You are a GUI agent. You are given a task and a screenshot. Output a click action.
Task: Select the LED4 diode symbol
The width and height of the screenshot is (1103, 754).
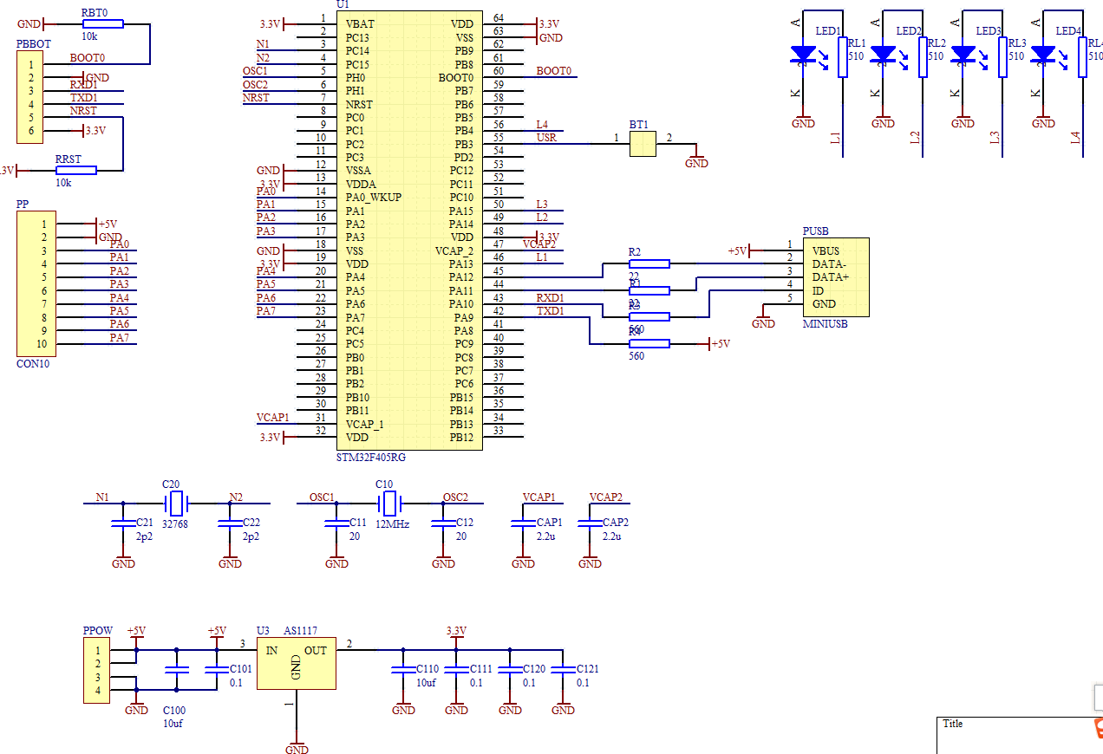tap(1042, 54)
